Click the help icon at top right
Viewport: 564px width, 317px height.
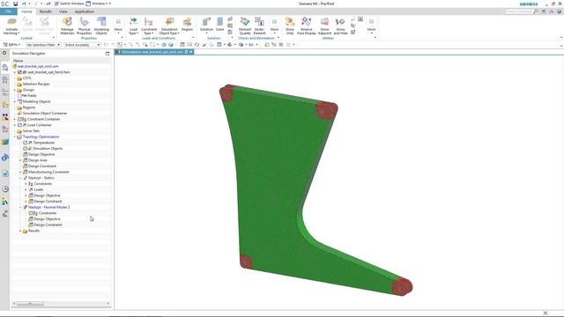coord(559,11)
